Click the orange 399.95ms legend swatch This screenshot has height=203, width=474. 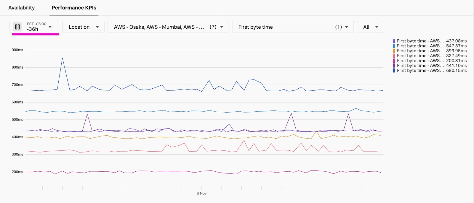coord(394,51)
